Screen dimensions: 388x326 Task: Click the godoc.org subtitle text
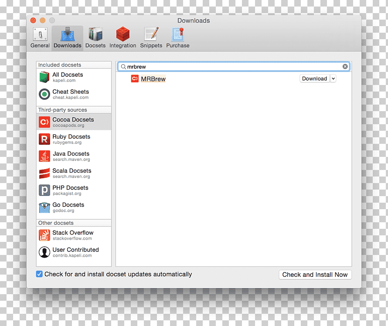click(x=63, y=211)
